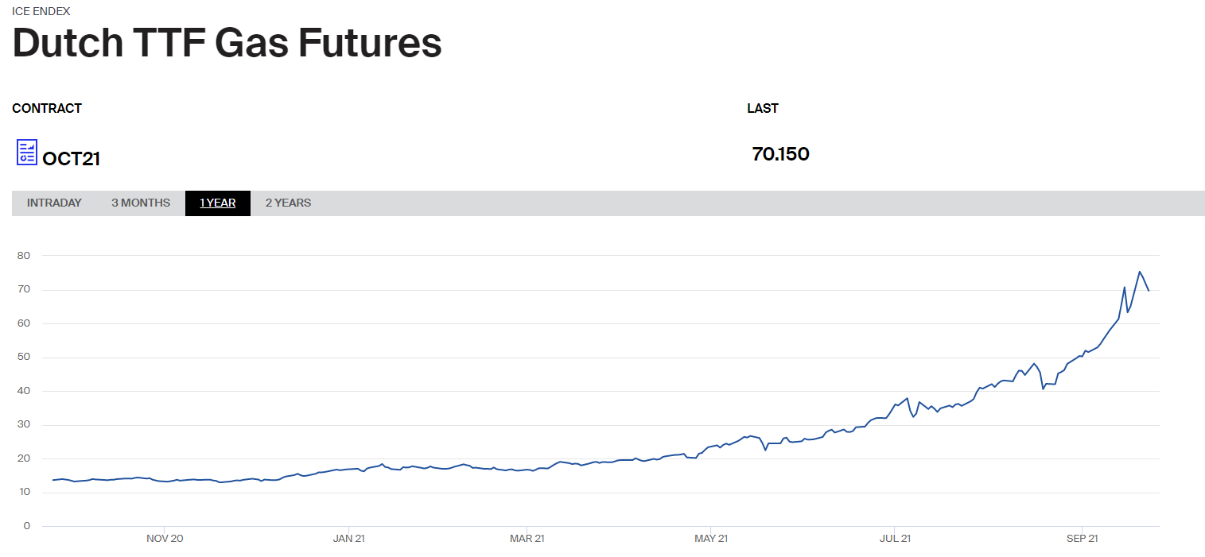The image size is (1205, 557).
Task: Click the LAST column header
Action: click(763, 108)
